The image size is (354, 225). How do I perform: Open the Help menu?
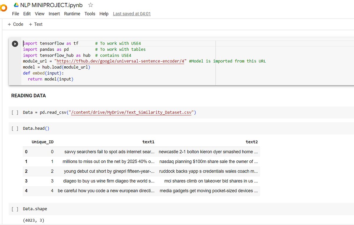tap(104, 14)
